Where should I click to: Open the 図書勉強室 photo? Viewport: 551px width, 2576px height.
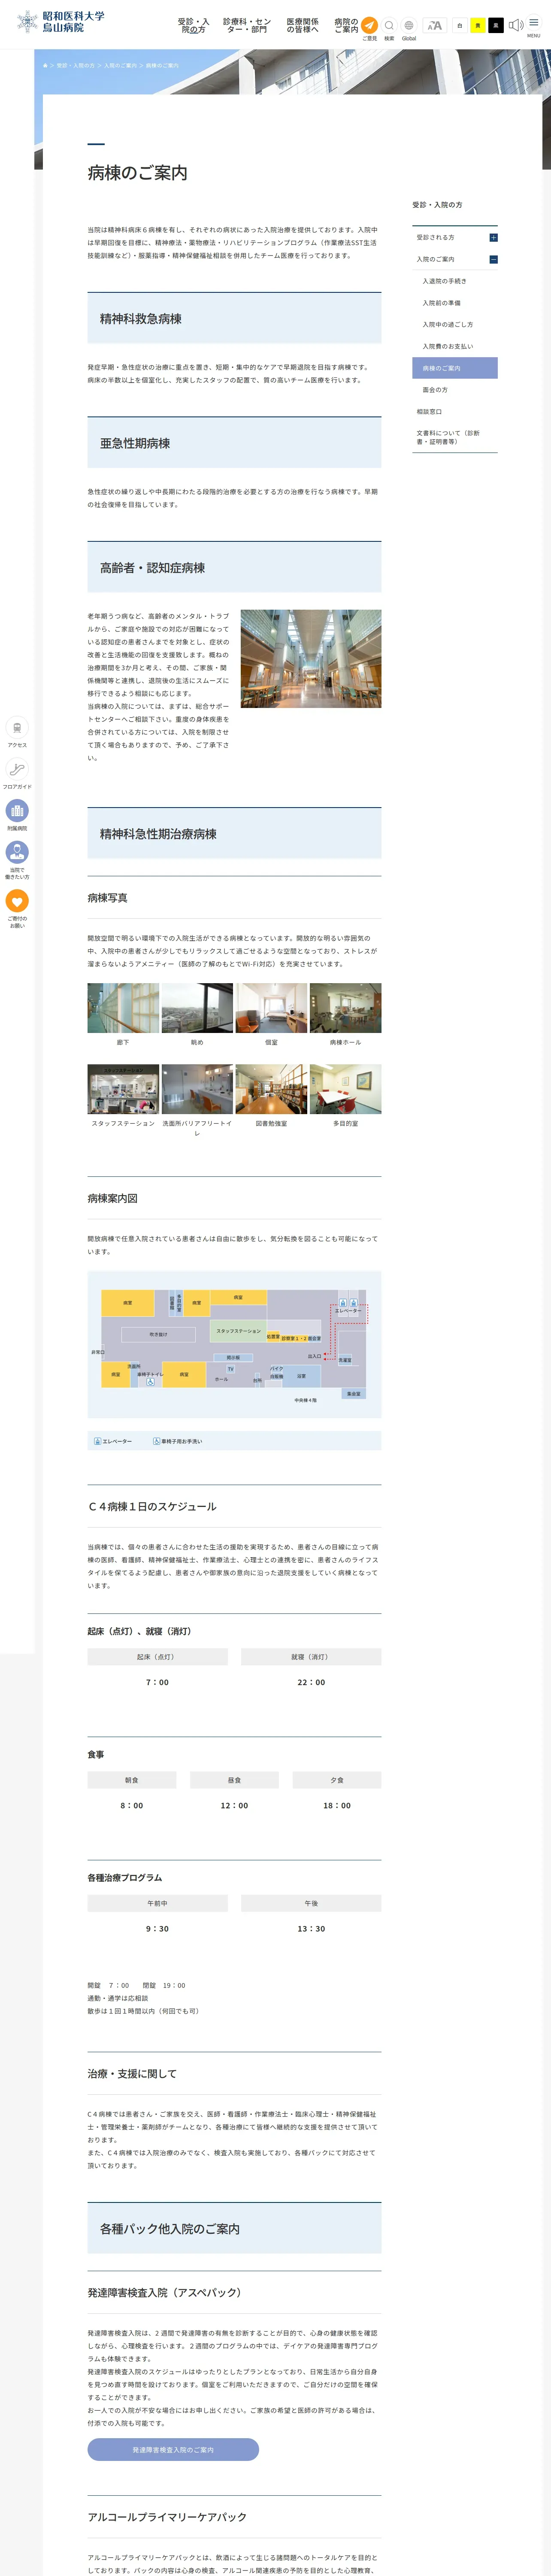click(x=271, y=1089)
